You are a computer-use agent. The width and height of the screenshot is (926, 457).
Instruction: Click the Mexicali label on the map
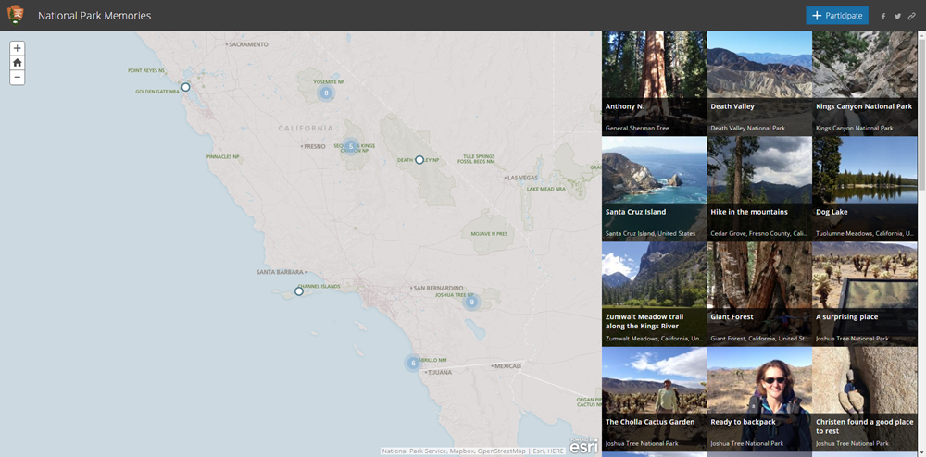[508, 366]
